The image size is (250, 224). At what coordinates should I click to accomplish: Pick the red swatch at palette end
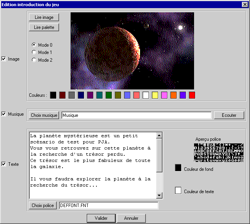[192, 95]
